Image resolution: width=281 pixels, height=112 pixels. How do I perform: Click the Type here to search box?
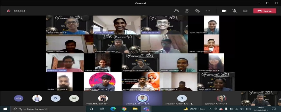tap(48, 109)
